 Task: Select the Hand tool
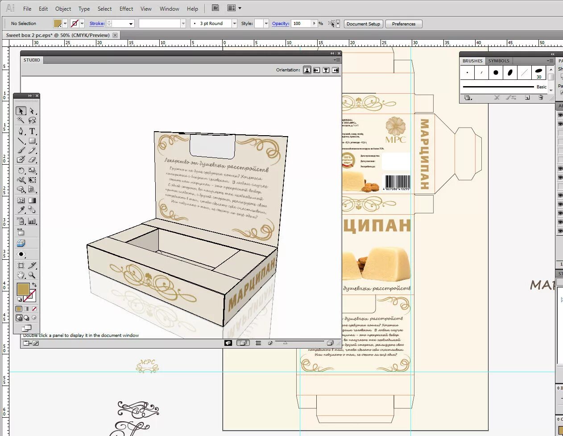click(21, 275)
